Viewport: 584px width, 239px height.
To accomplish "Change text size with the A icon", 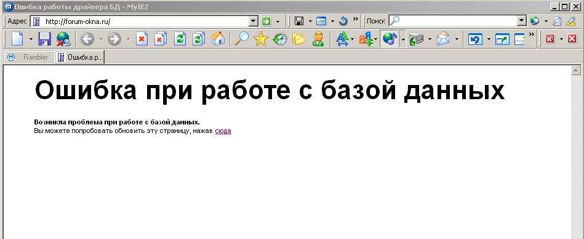I will [x=342, y=39].
